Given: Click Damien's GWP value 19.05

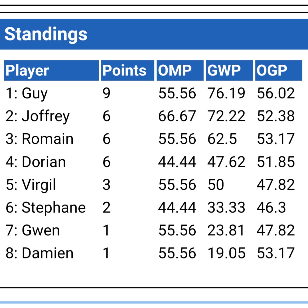Looking at the screenshot, I should (226, 253).
